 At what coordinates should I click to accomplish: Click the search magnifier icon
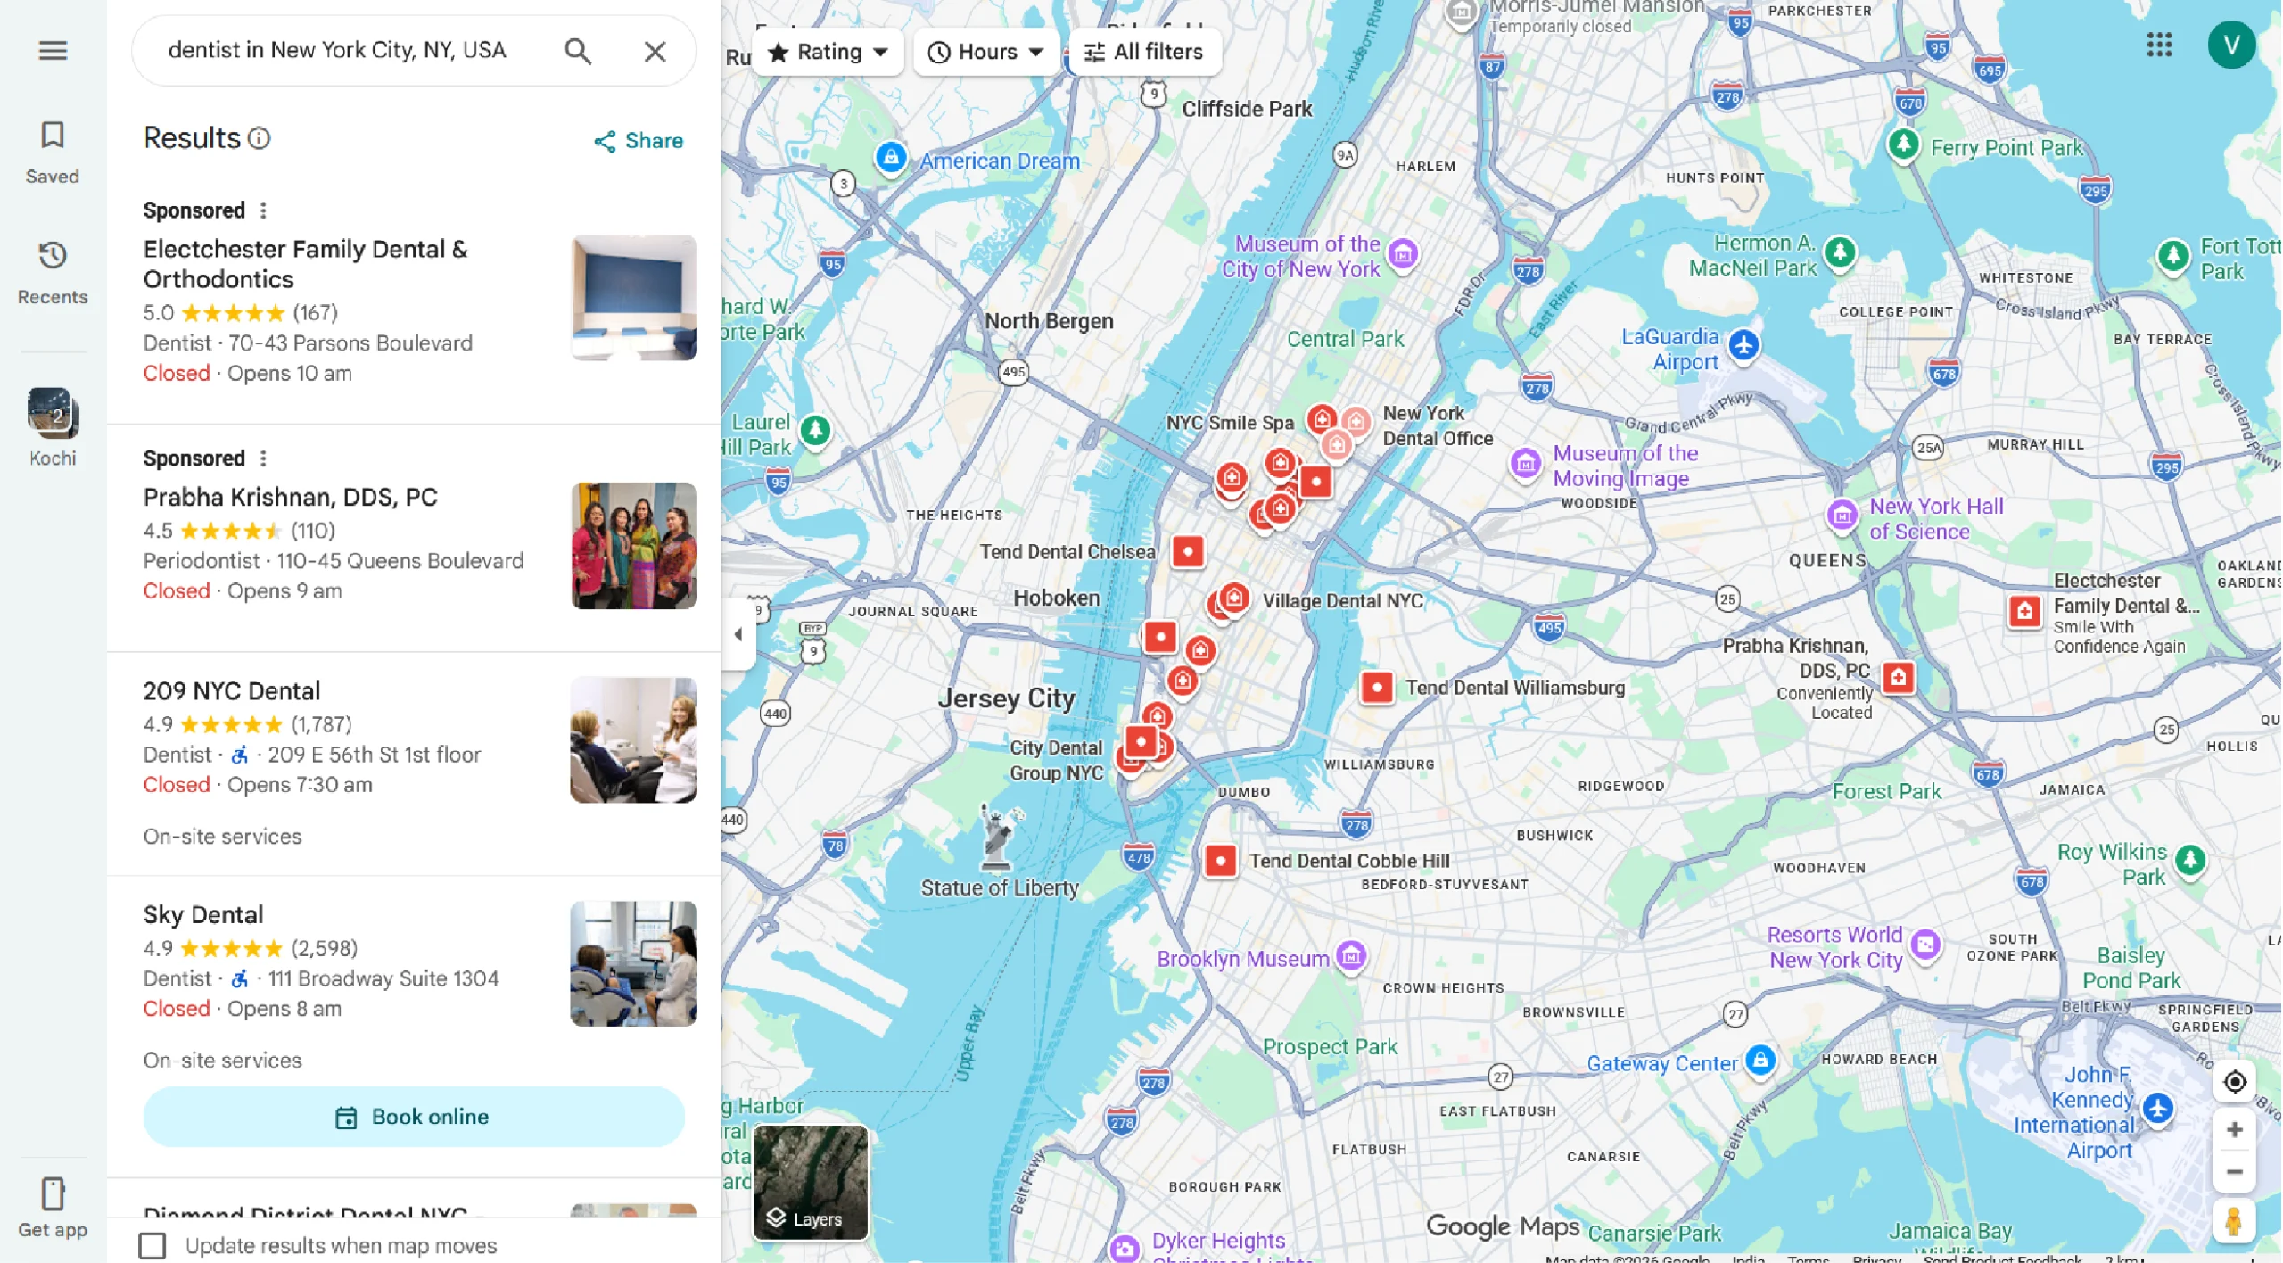pyautogui.click(x=578, y=51)
